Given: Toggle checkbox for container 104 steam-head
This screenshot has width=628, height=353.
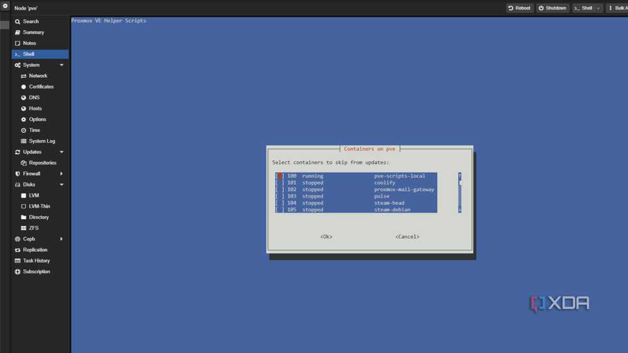Looking at the screenshot, I should click(279, 203).
